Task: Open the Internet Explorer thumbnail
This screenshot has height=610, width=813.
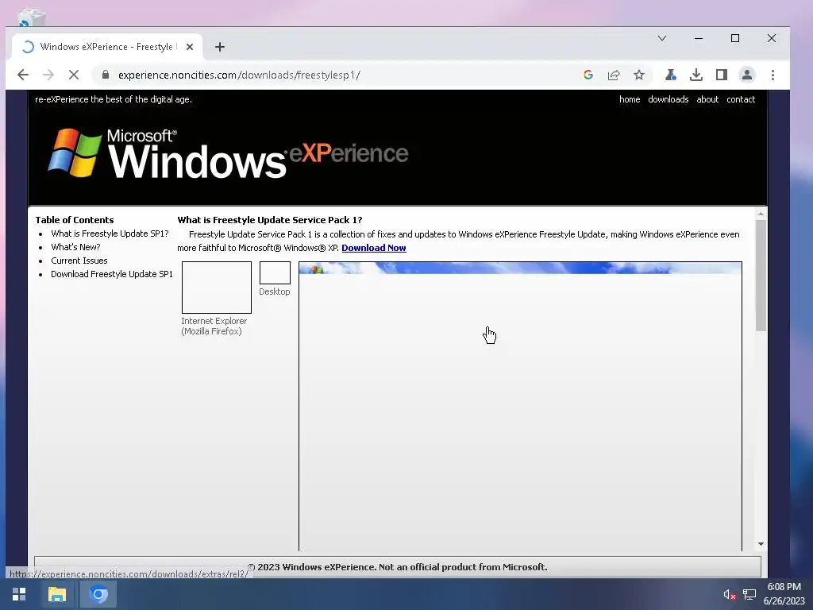Action: tap(217, 288)
